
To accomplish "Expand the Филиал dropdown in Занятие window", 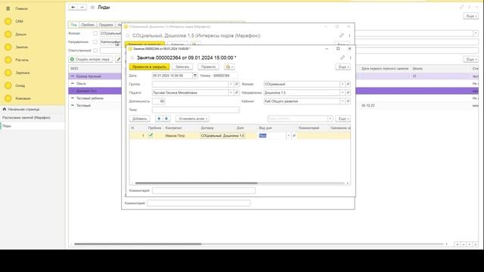I will pos(343,84).
